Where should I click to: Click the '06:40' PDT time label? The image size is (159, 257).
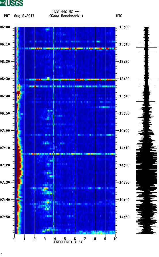5,96
